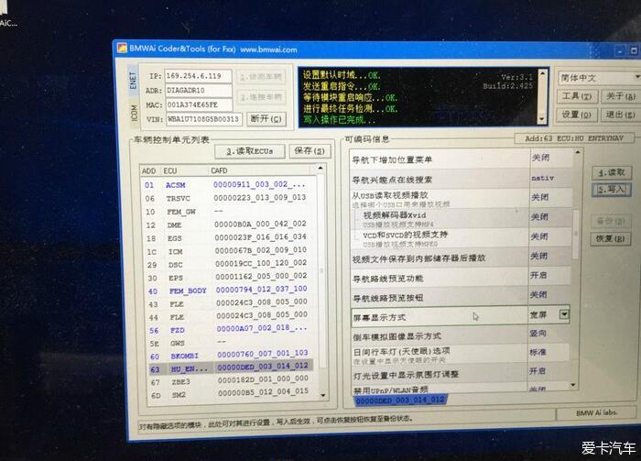Click log console scroll down arrow
This screenshot has height=461, width=641.
pos(543,119)
